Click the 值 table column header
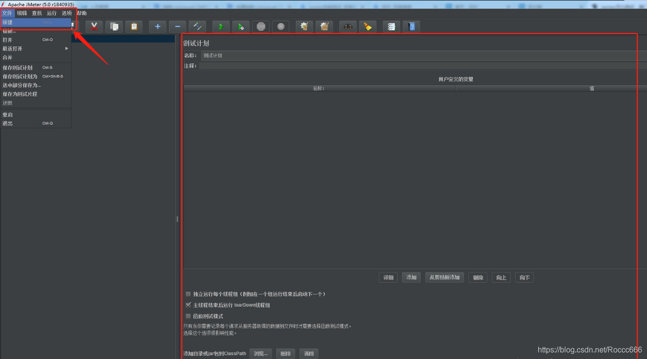The image size is (647, 359). click(x=552, y=88)
